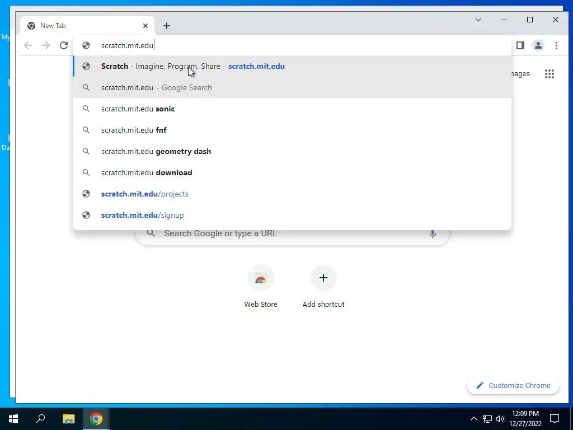Open Chrome's three-dot menu
The width and height of the screenshot is (573, 430).
556,45
